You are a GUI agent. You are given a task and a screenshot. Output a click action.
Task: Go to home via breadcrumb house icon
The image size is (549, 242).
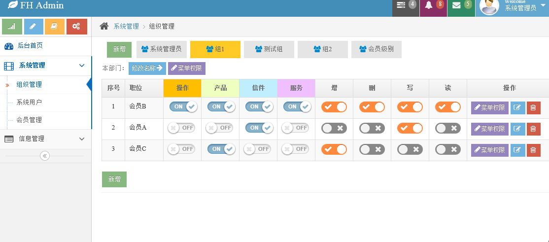click(104, 26)
